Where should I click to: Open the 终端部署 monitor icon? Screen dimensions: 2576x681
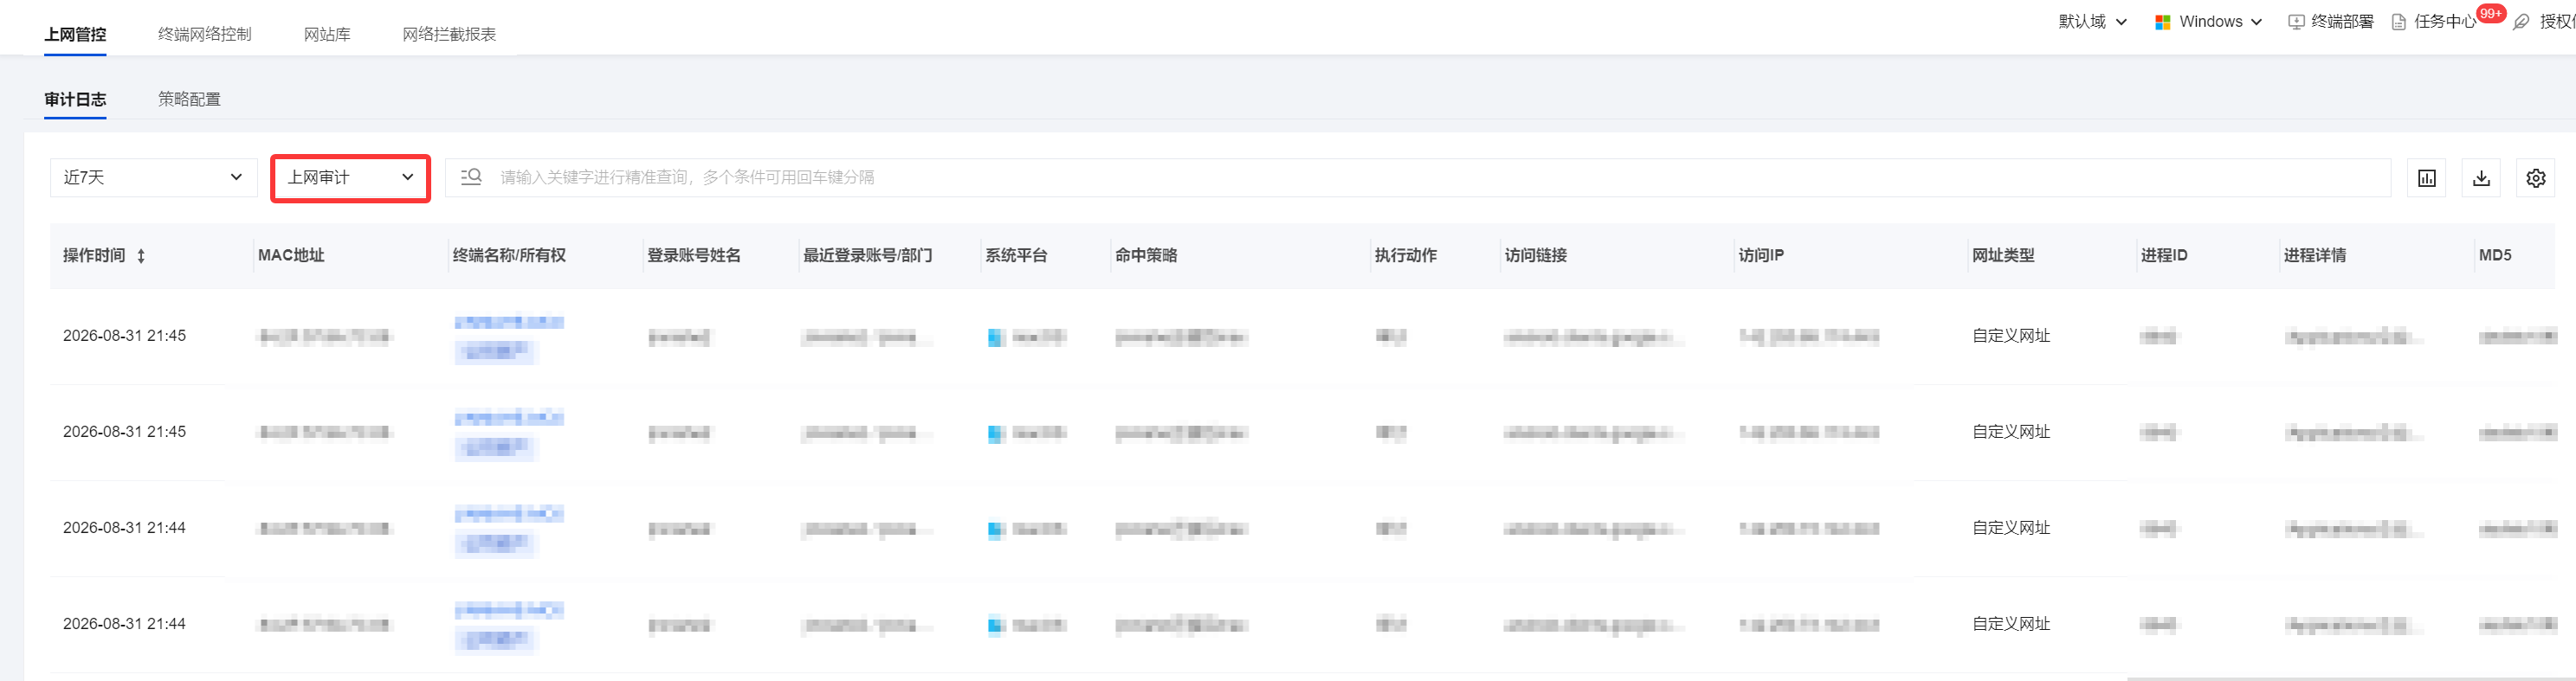tap(2296, 22)
